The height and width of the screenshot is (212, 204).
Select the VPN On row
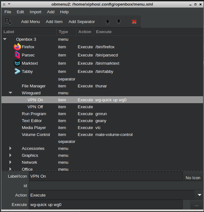point(102,100)
